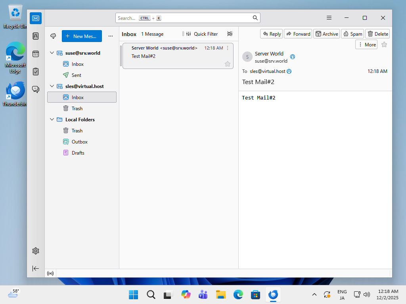Collapse the Local Folders tree
This screenshot has height=304, width=406.
52,119
